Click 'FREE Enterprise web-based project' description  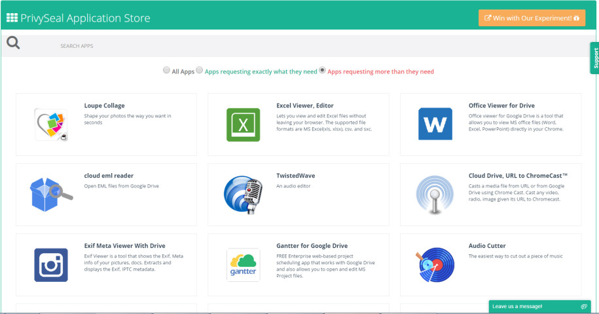[325, 265]
